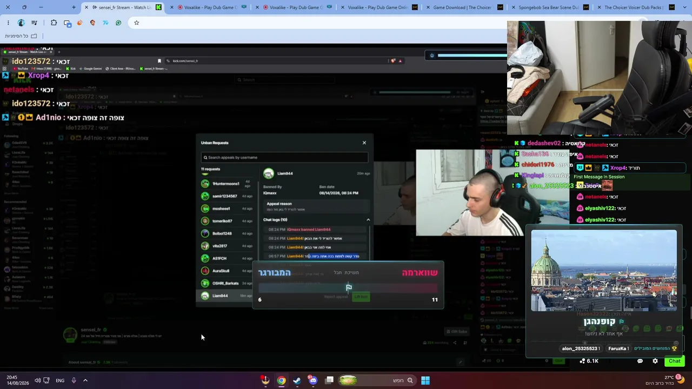Viewport: 692px width, 389px height.
Task: Click the speech bubble icon beside Chat
Action: 640,361
